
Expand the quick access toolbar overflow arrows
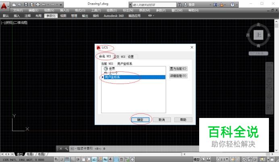pyautogui.click(x=61, y=4)
